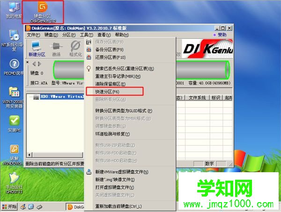The height and width of the screenshot is (212, 281).
Task: Open the 手动运行GHOST11 ghost icon
Action: coord(14,183)
